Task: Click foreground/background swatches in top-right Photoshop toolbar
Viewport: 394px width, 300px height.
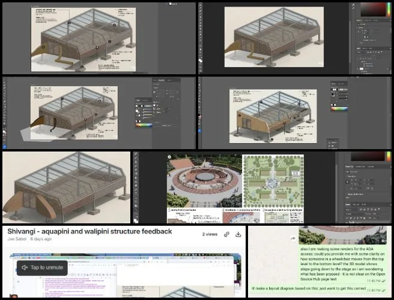Action: [x=201, y=60]
